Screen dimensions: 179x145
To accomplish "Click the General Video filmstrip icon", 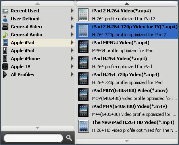I will coord(5,27).
